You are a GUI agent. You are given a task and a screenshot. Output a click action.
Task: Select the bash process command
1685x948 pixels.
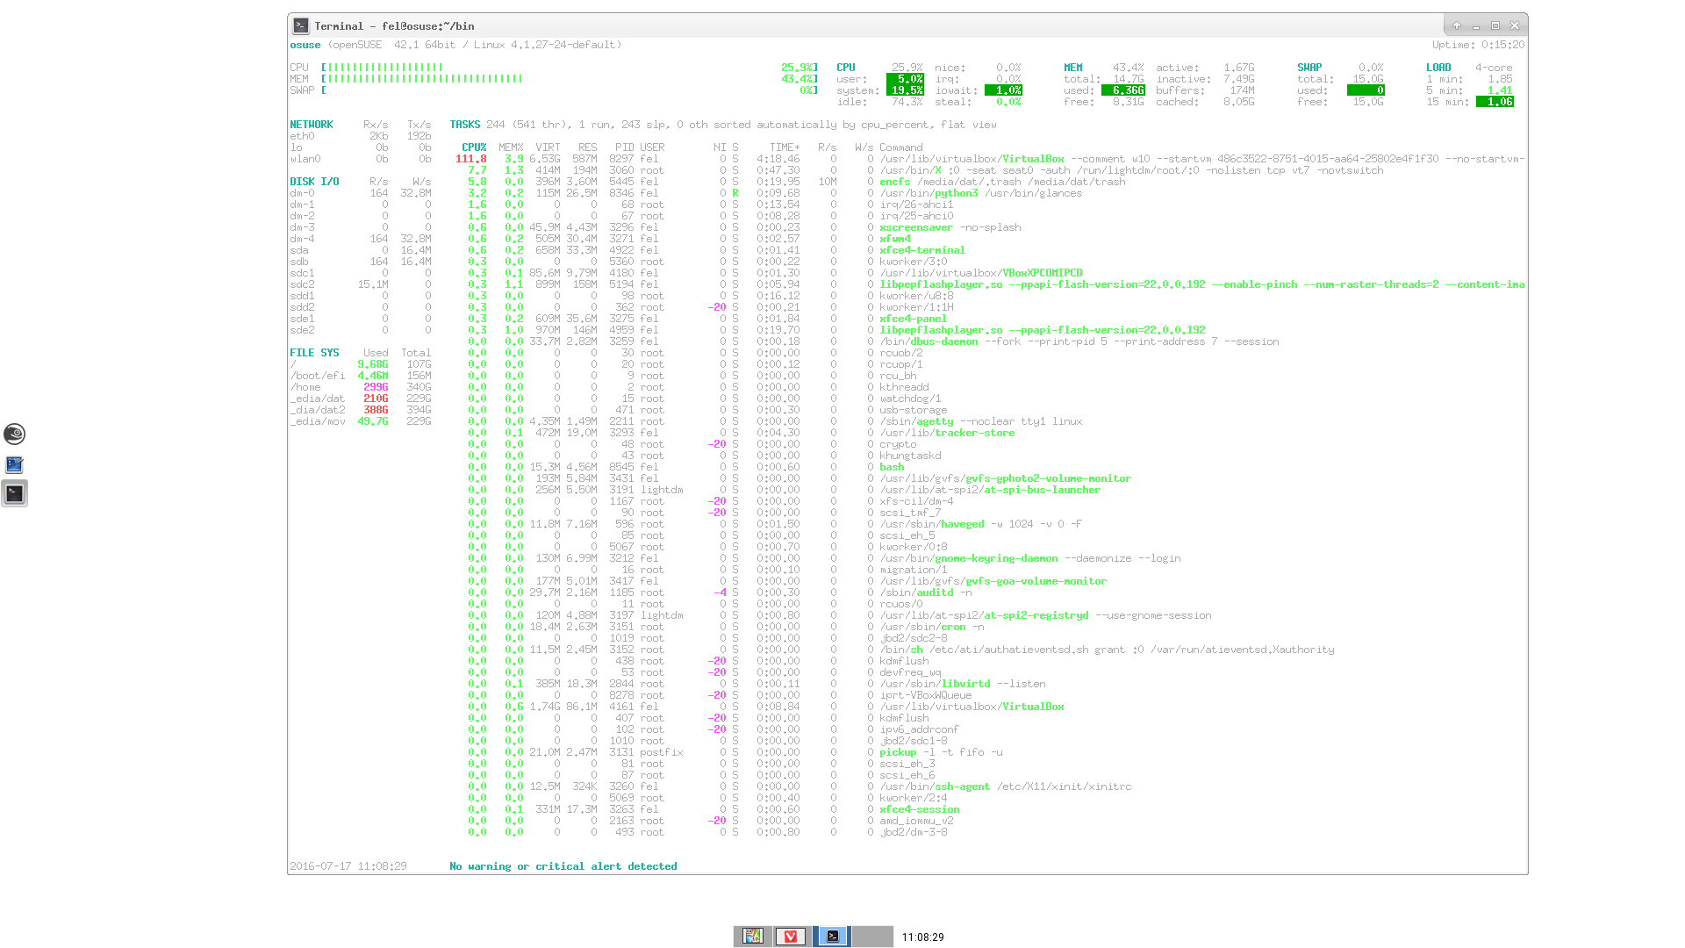(892, 467)
